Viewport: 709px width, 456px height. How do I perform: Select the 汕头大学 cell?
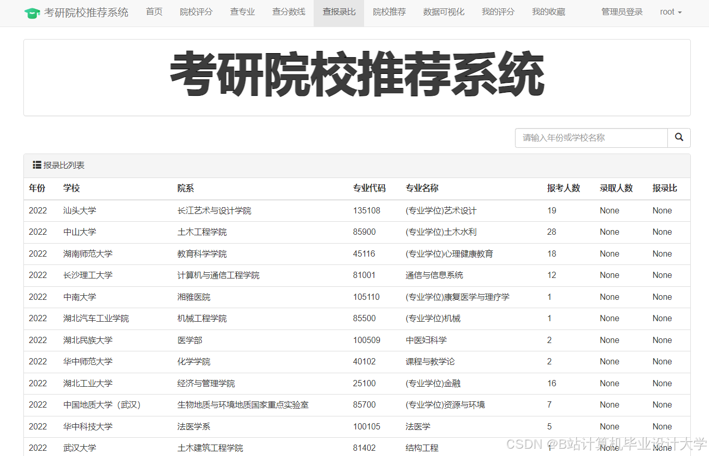coord(80,211)
